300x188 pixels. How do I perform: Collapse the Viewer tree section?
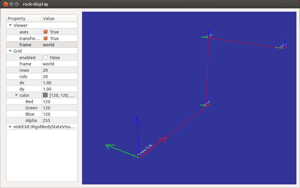pos(10,25)
